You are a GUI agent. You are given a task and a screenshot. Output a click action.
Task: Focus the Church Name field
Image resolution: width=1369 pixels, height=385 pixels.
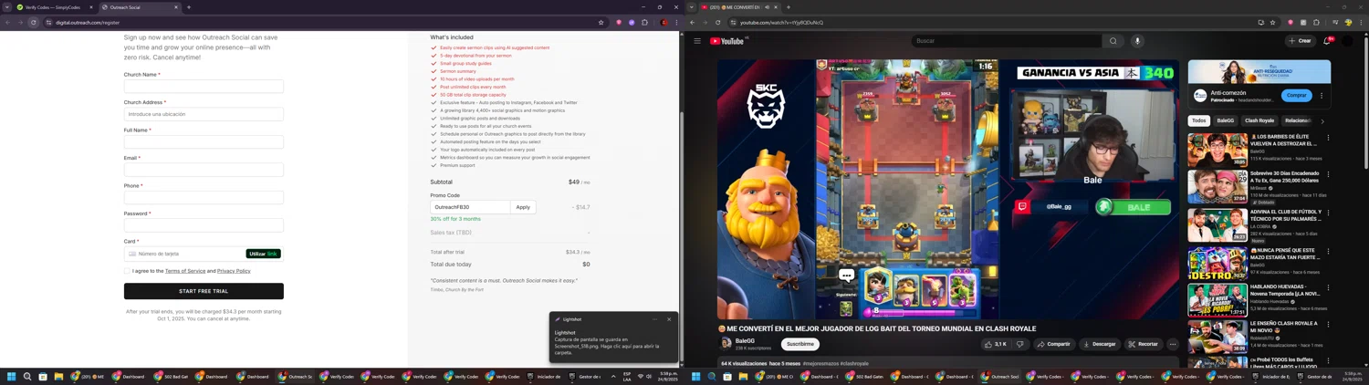pyautogui.click(x=204, y=87)
